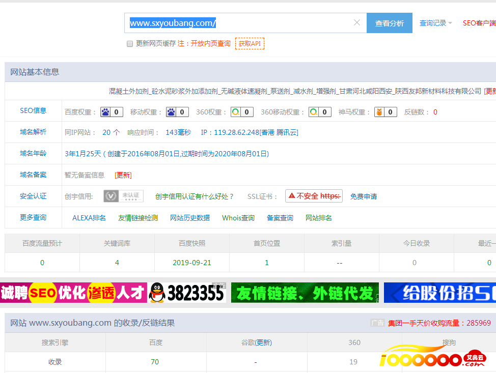This screenshot has width=496, height=373.
Task: Click the 360 weight circle icon
Action: pos(236,112)
